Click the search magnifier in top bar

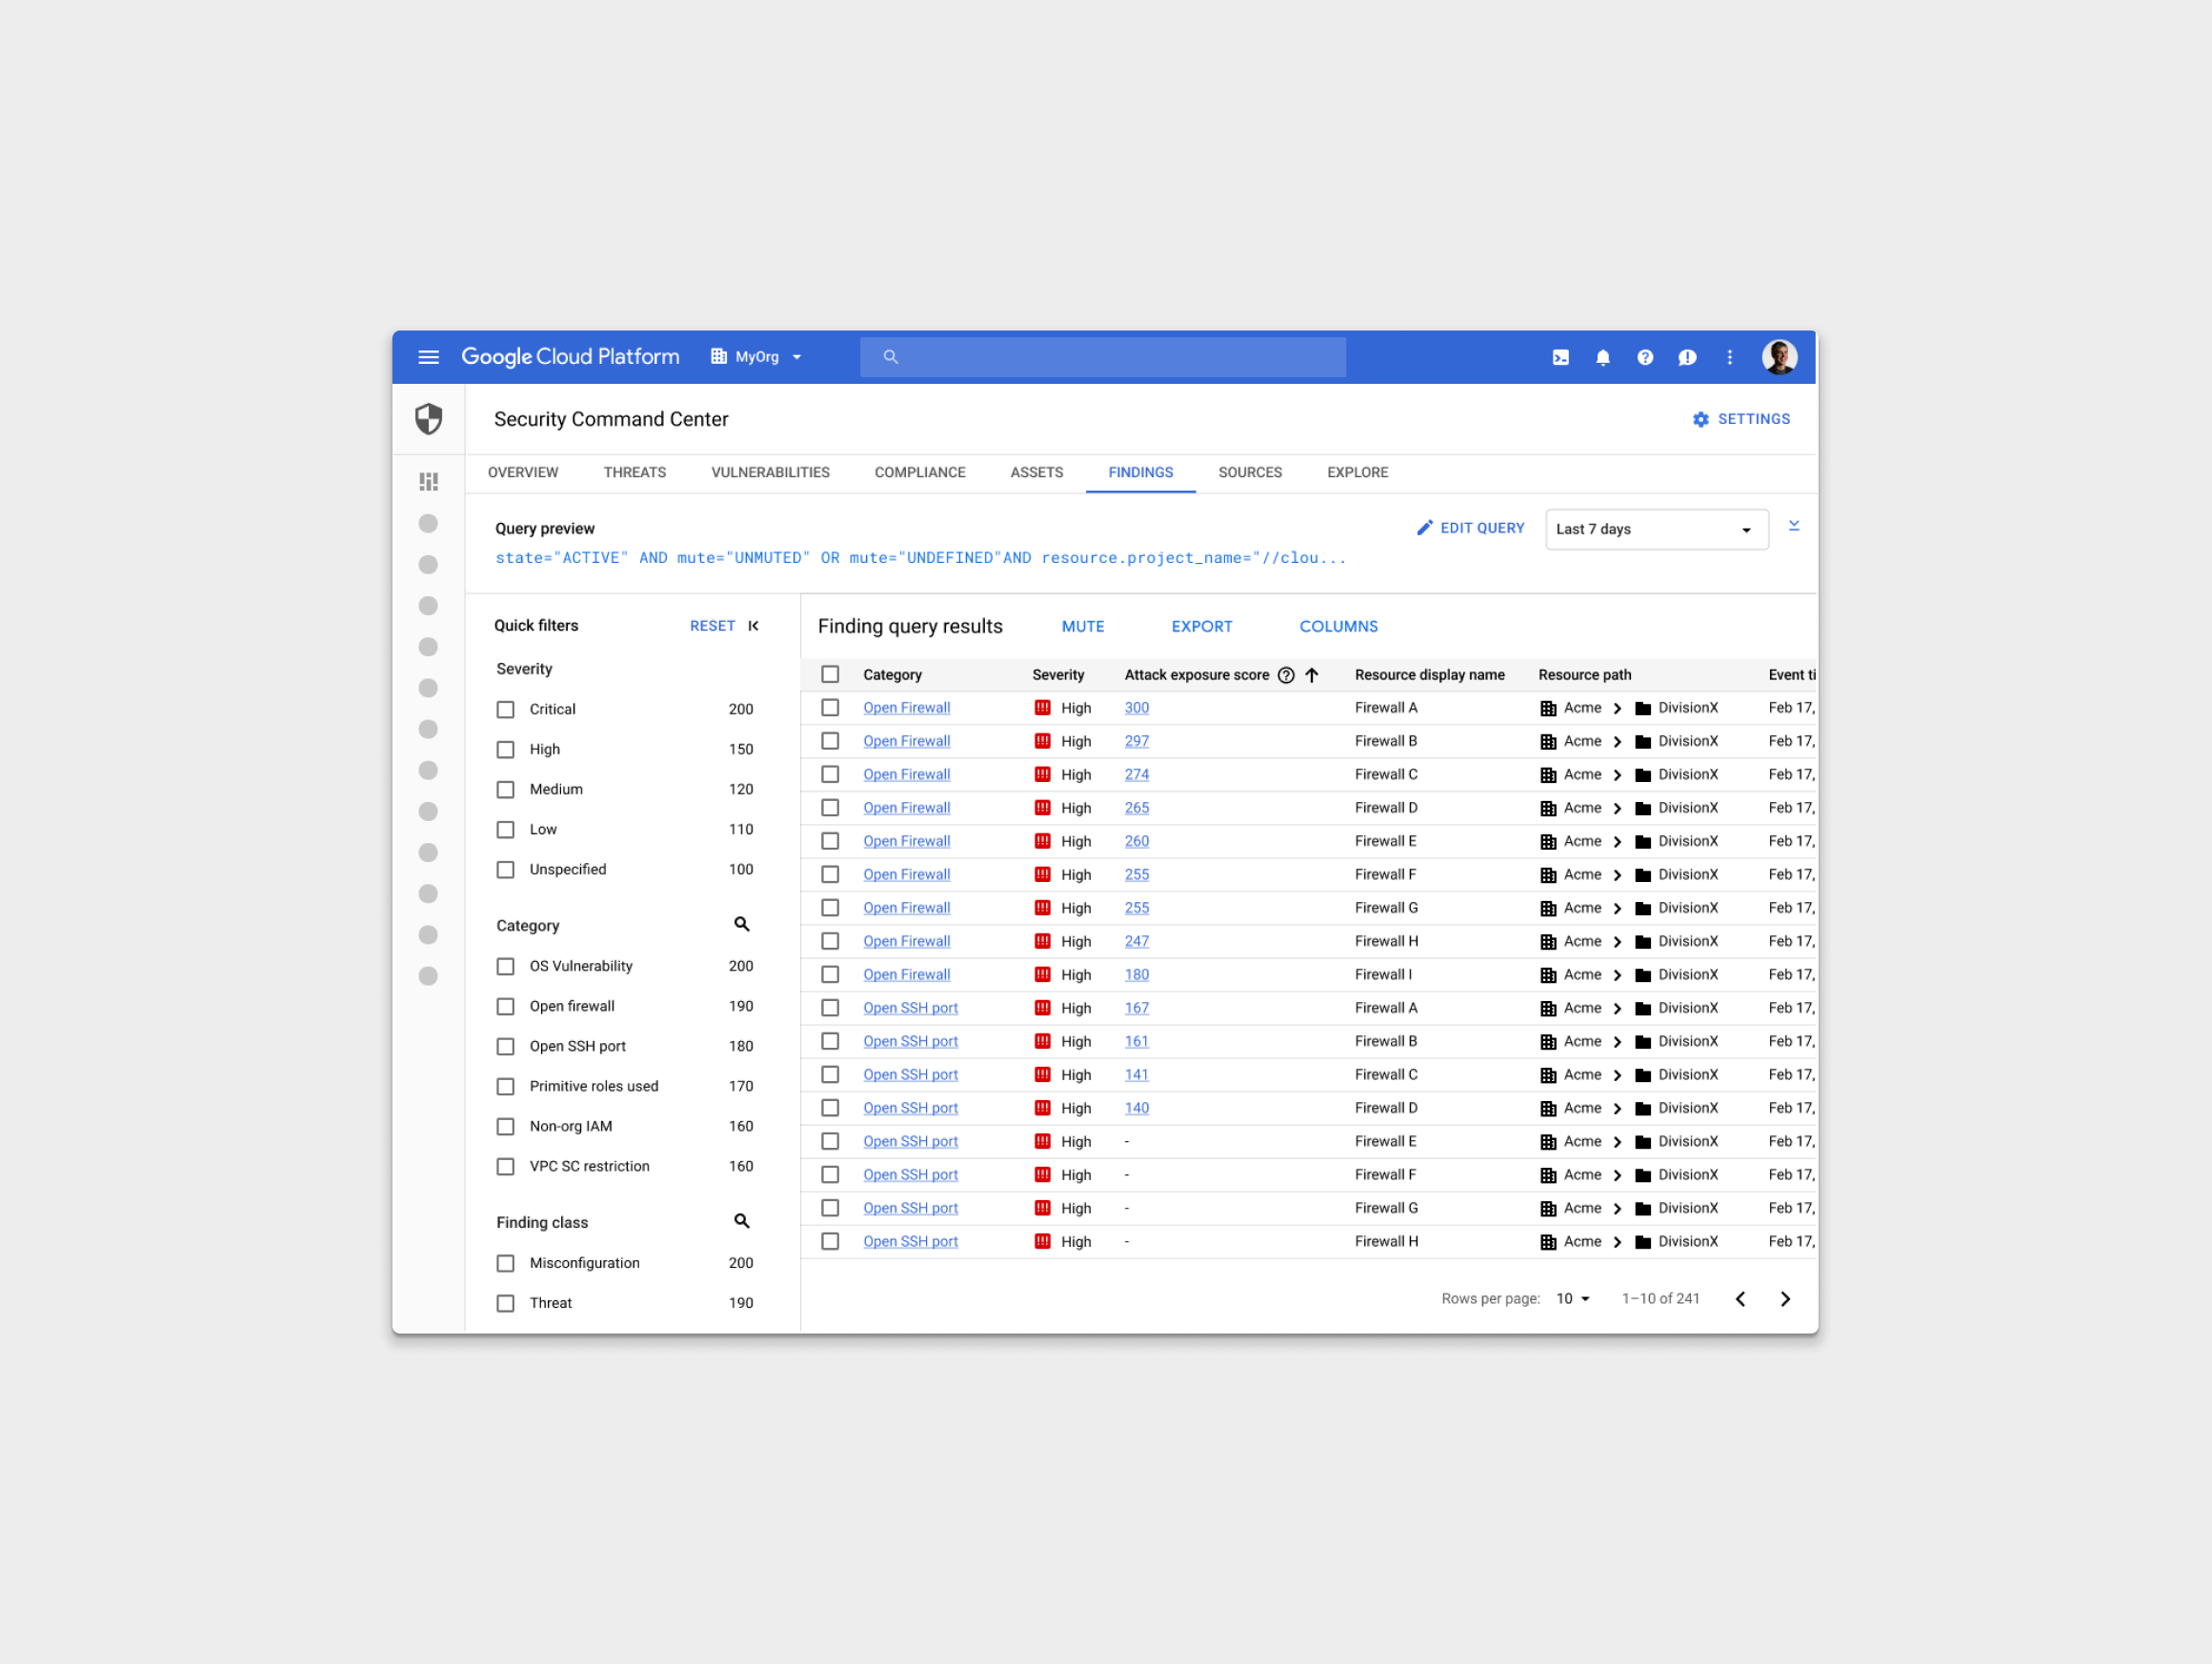(890, 357)
